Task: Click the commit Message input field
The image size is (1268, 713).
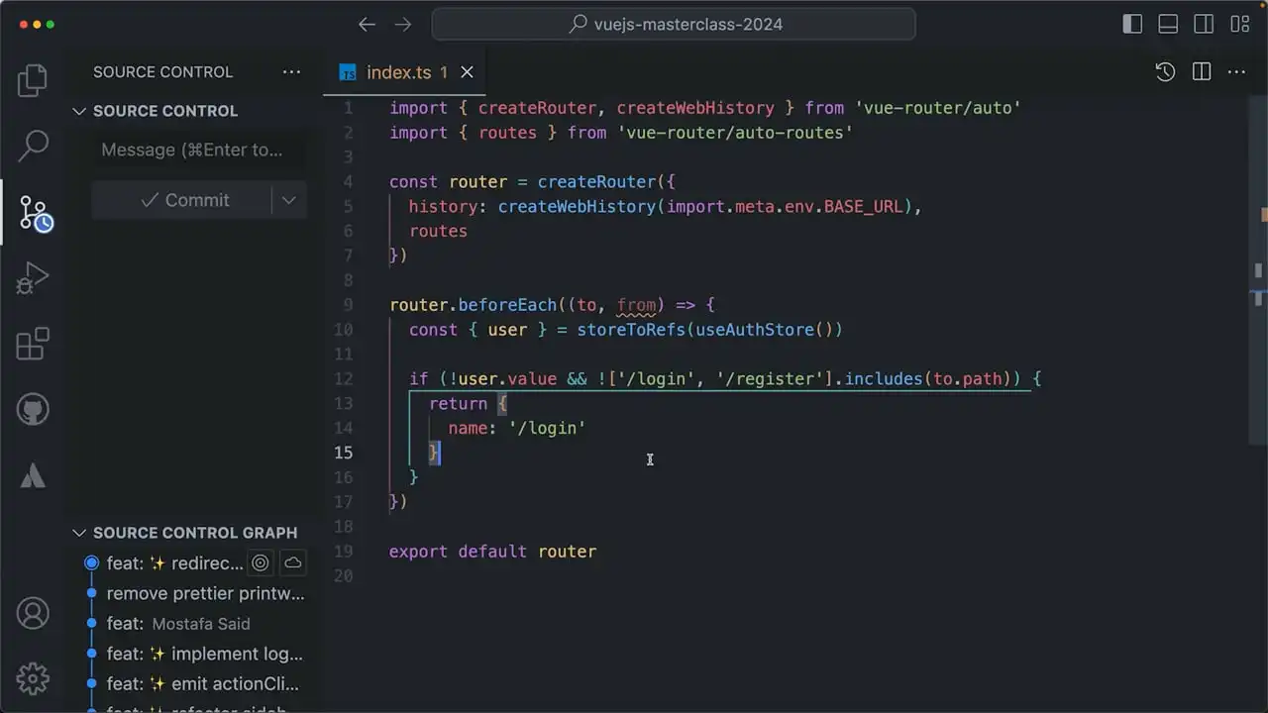Action: pyautogui.click(x=199, y=151)
